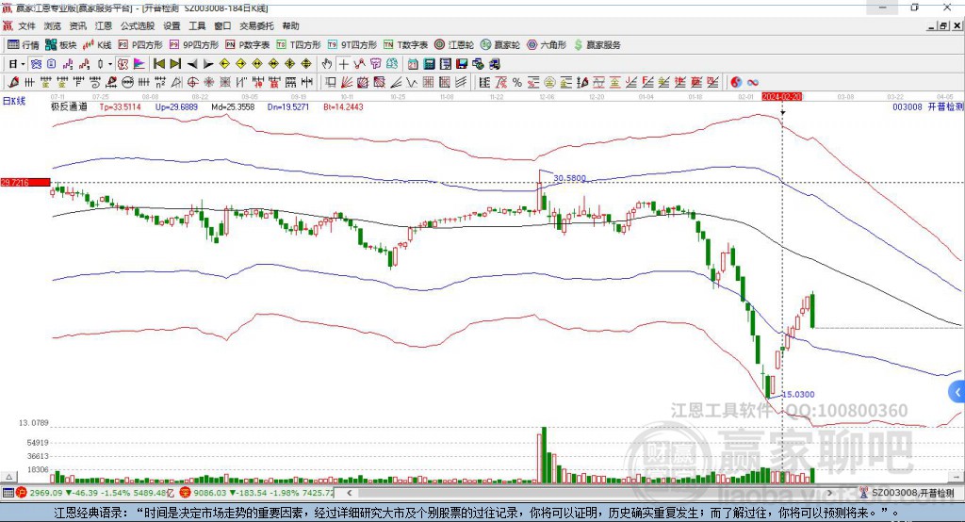Open the 江恩 menu

pos(104,25)
